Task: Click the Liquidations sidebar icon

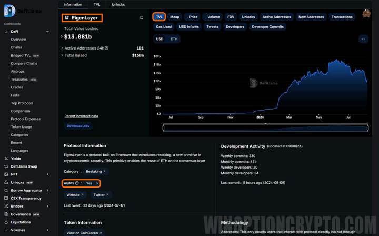Action: (x=6, y=222)
